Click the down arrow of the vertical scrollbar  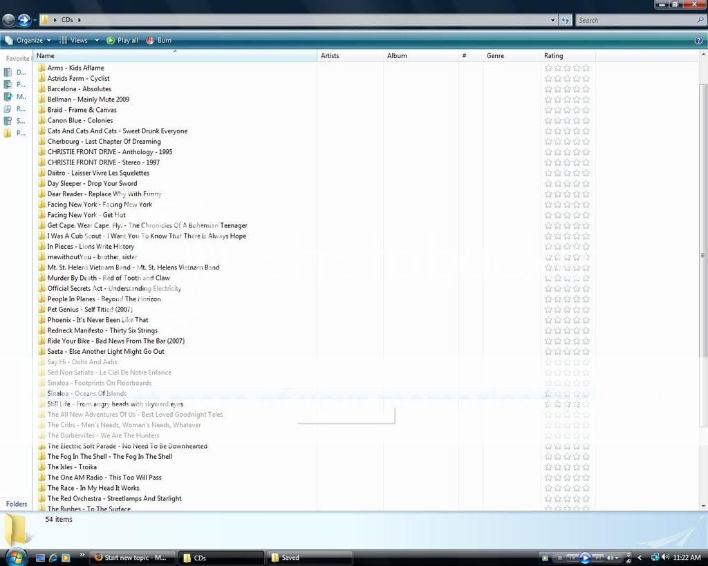click(703, 507)
